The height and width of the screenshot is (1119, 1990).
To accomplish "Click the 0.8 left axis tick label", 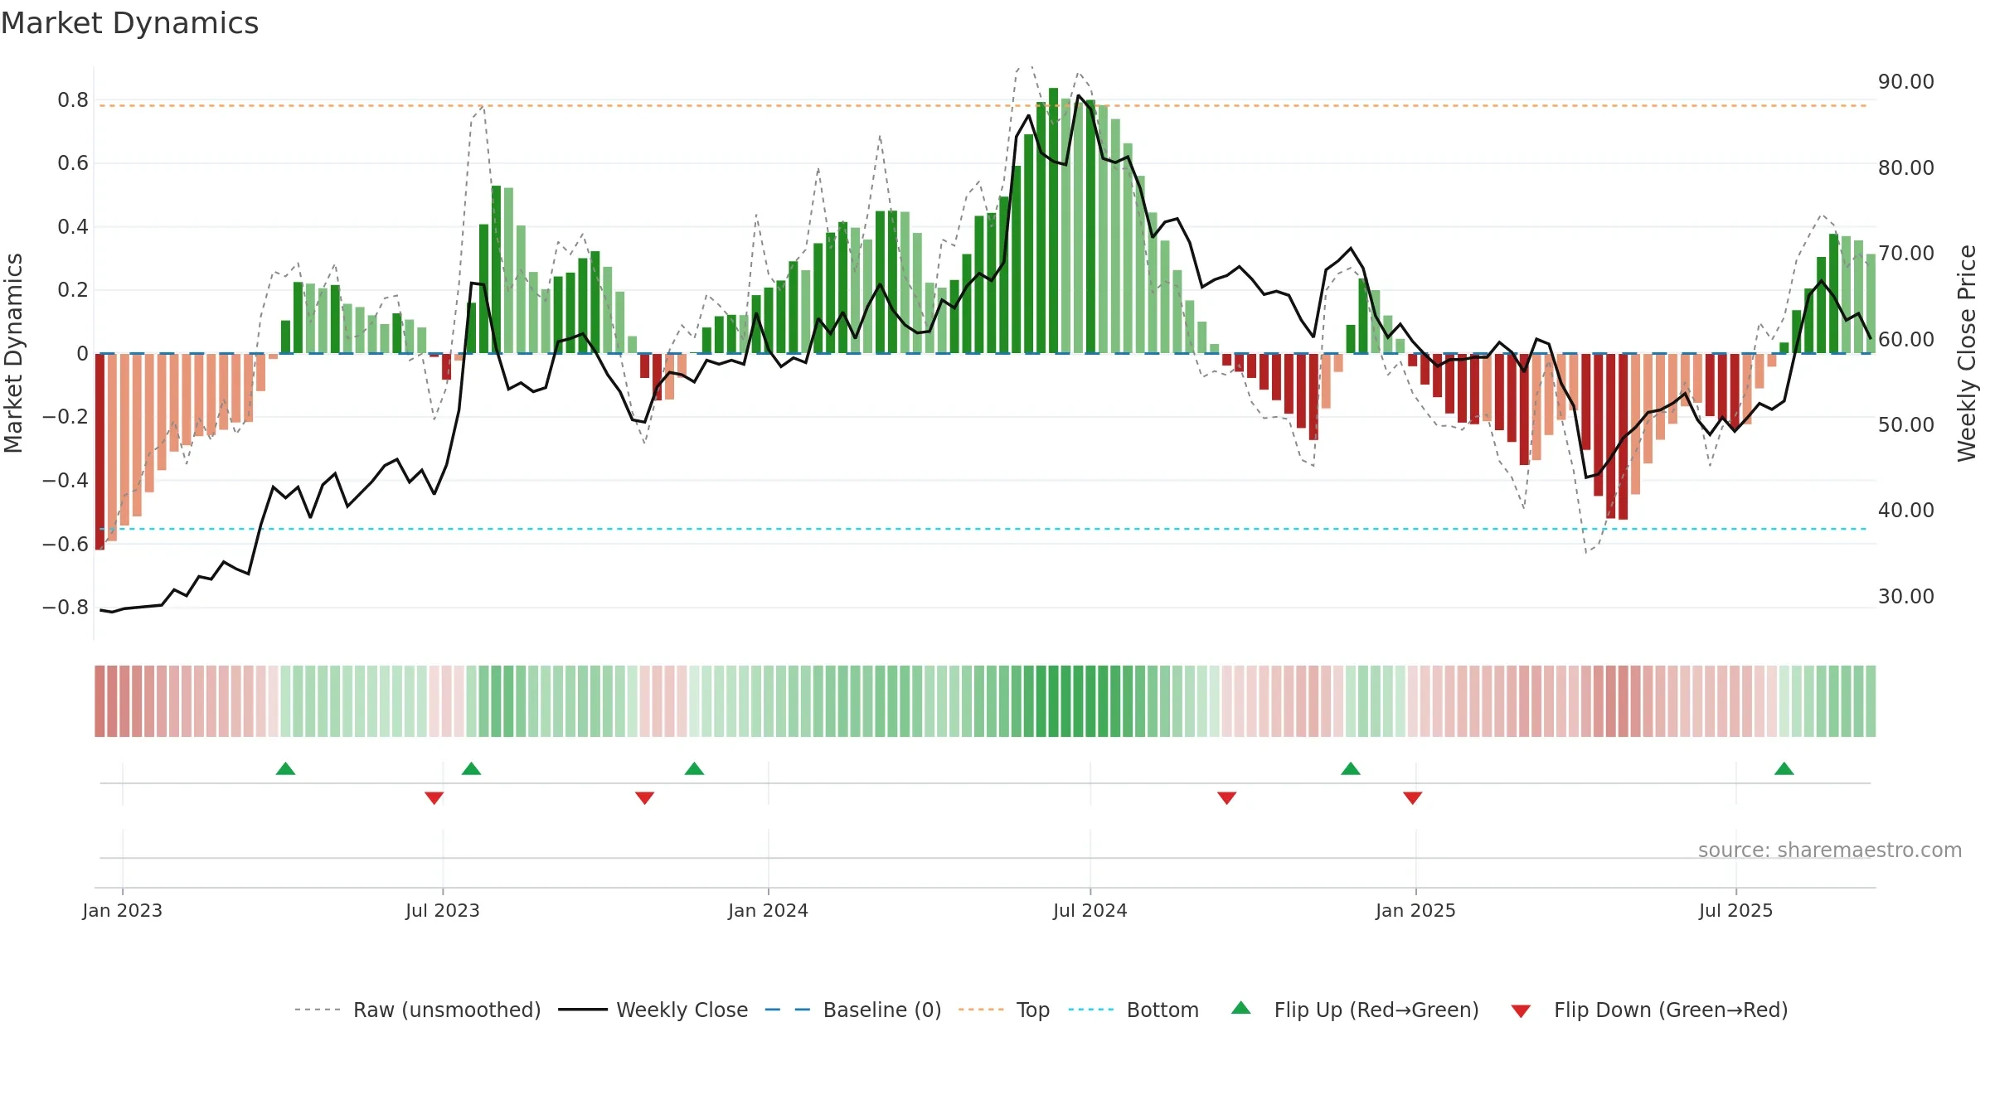I will [x=73, y=100].
